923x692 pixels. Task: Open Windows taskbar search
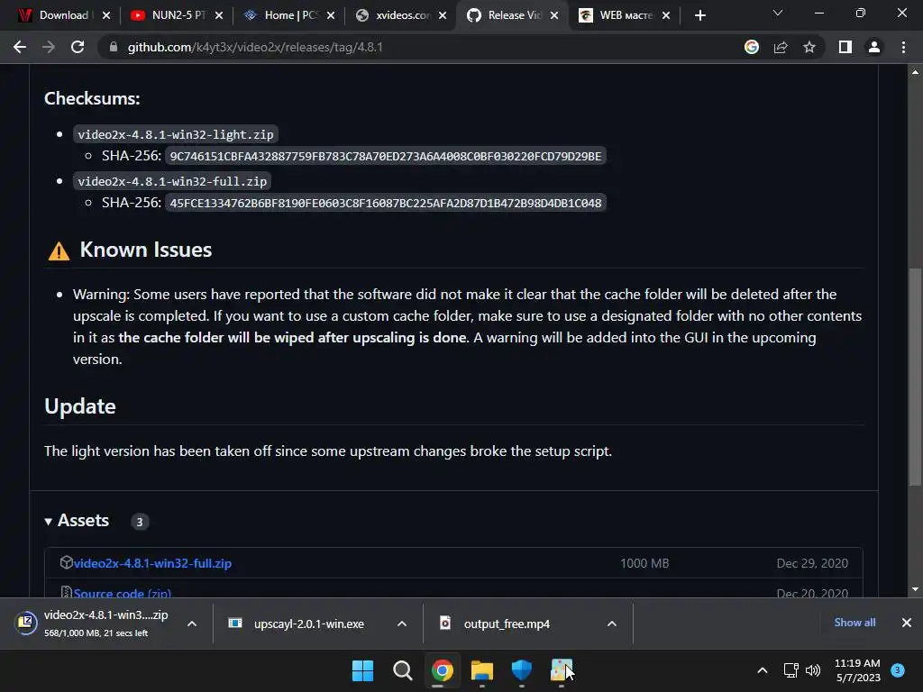coord(403,670)
